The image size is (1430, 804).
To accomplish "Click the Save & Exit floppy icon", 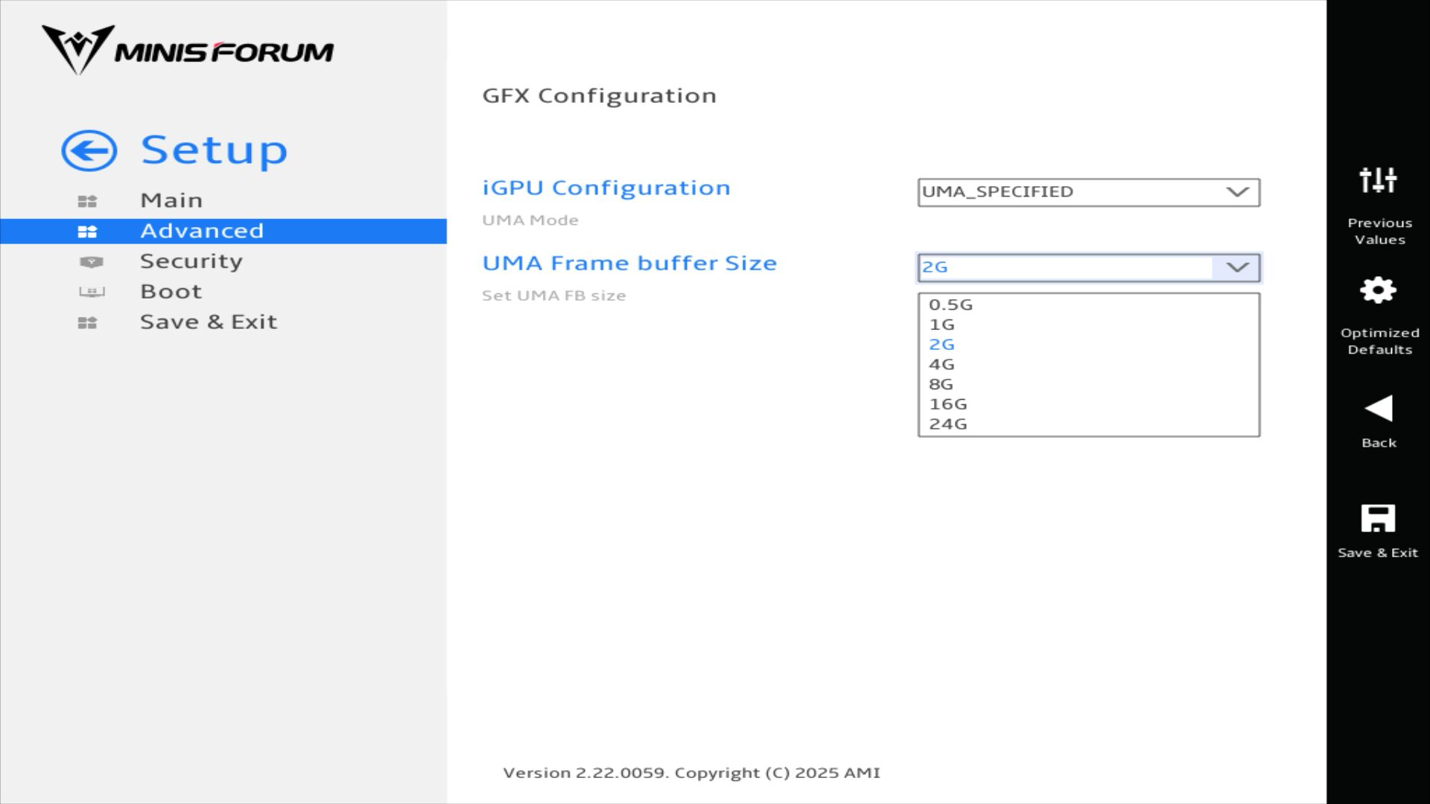I will (x=1378, y=518).
